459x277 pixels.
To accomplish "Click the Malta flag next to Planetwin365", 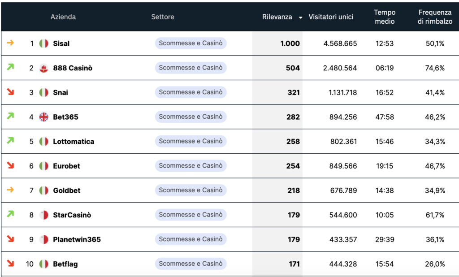I will tap(43, 239).
